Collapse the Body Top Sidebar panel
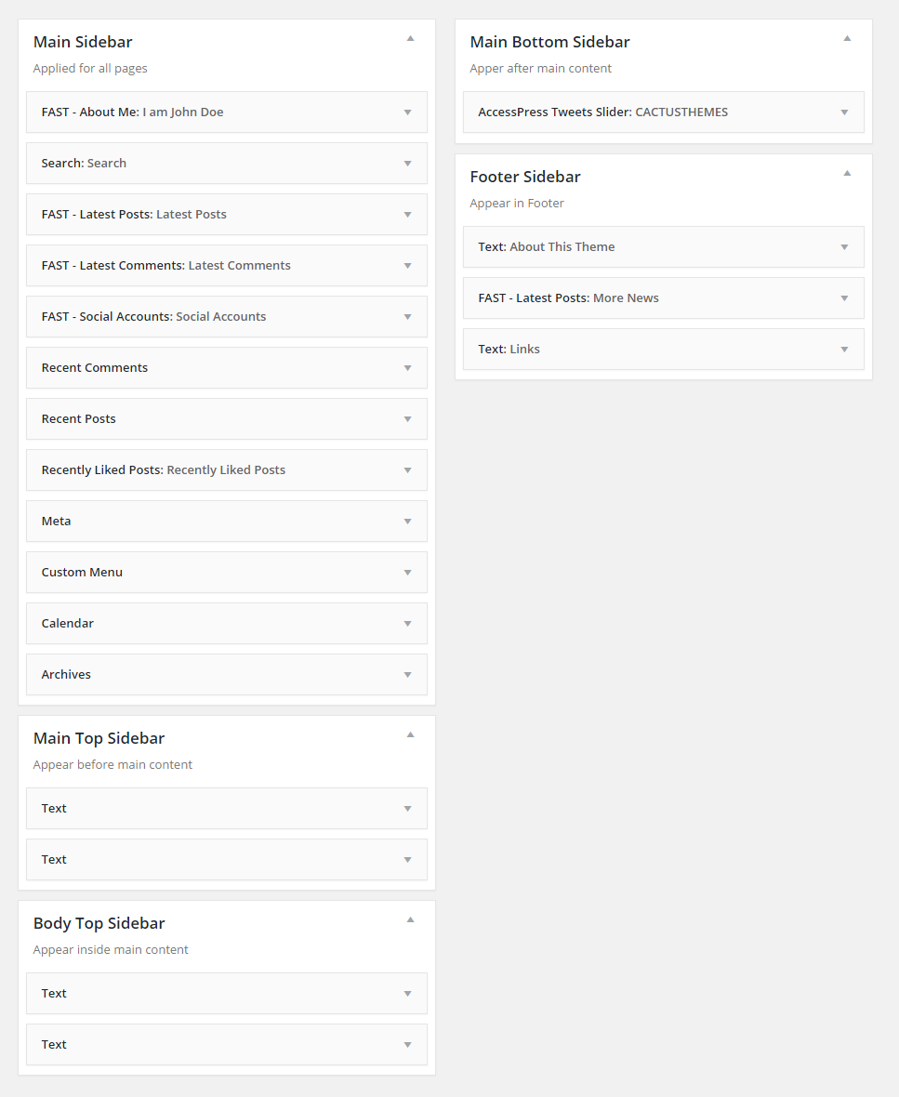The image size is (899, 1097). click(410, 920)
